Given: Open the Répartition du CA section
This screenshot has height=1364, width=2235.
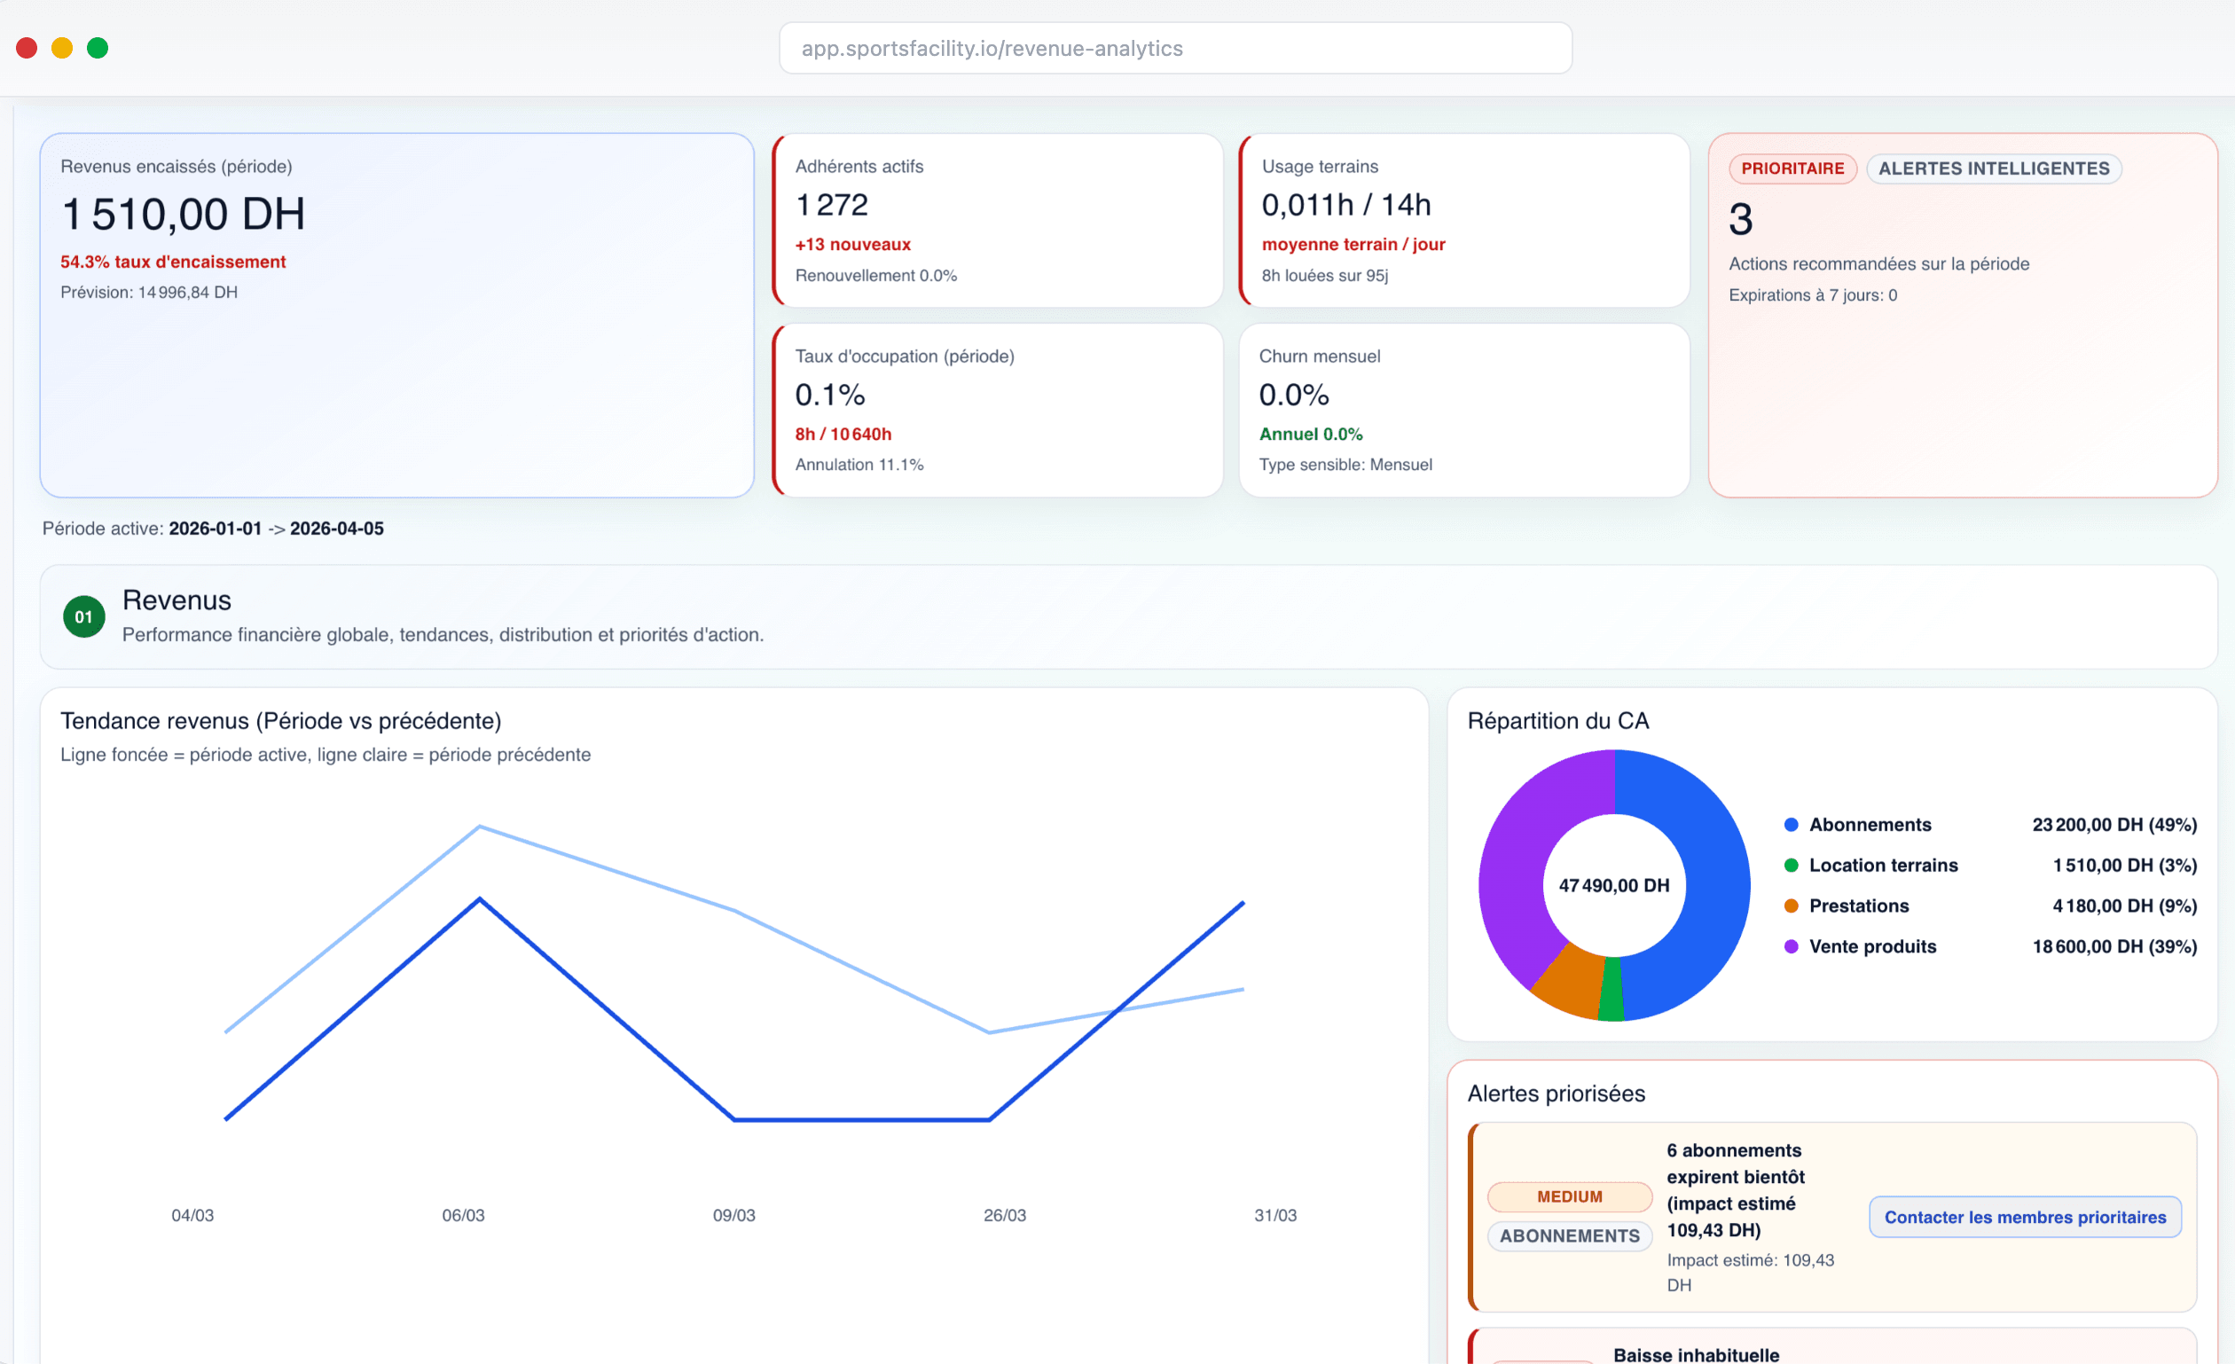Looking at the screenshot, I should pyautogui.click(x=1557, y=721).
